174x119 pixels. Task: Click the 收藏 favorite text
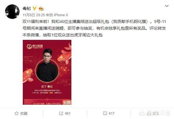(24, 113)
